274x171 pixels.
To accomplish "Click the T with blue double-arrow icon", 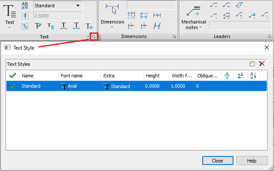I will (76, 26).
